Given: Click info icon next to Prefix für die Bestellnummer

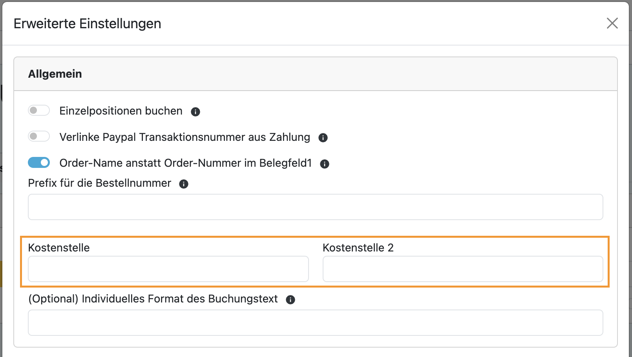Looking at the screenshot, I should [184, 184].
